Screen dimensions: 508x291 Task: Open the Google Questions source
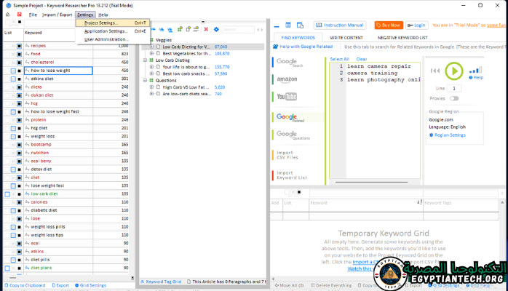(x=287, y=135)
